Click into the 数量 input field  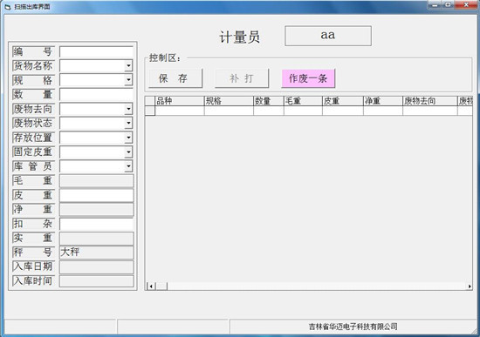coord(96,94)
